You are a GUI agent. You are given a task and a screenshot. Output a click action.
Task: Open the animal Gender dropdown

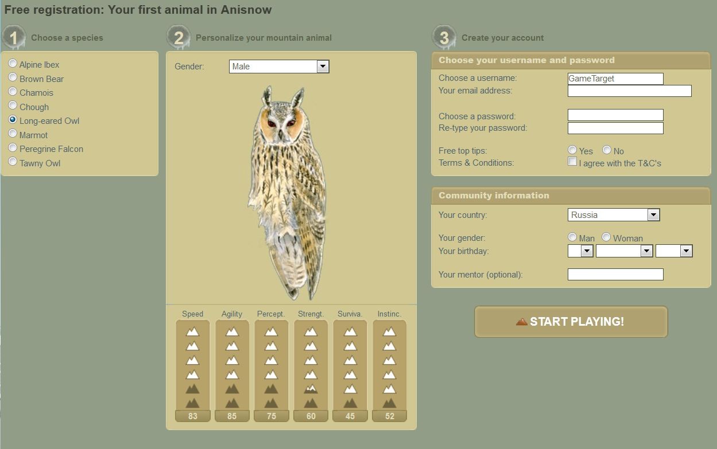point(279,67)
